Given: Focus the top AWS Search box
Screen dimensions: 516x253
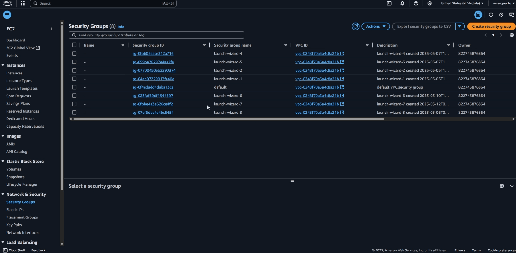Looking at the screenshot, I should click(103, 3).
